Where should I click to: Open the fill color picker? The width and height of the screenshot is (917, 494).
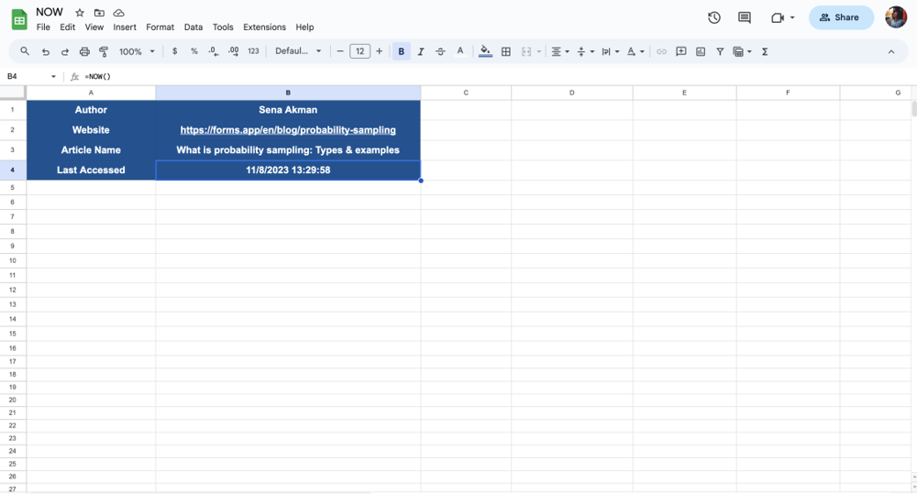pyautogui.click(x=486, y=52)
